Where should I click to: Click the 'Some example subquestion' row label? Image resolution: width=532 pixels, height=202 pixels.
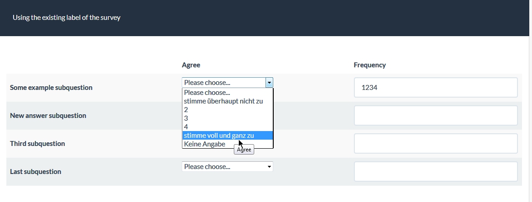(51, 88)
